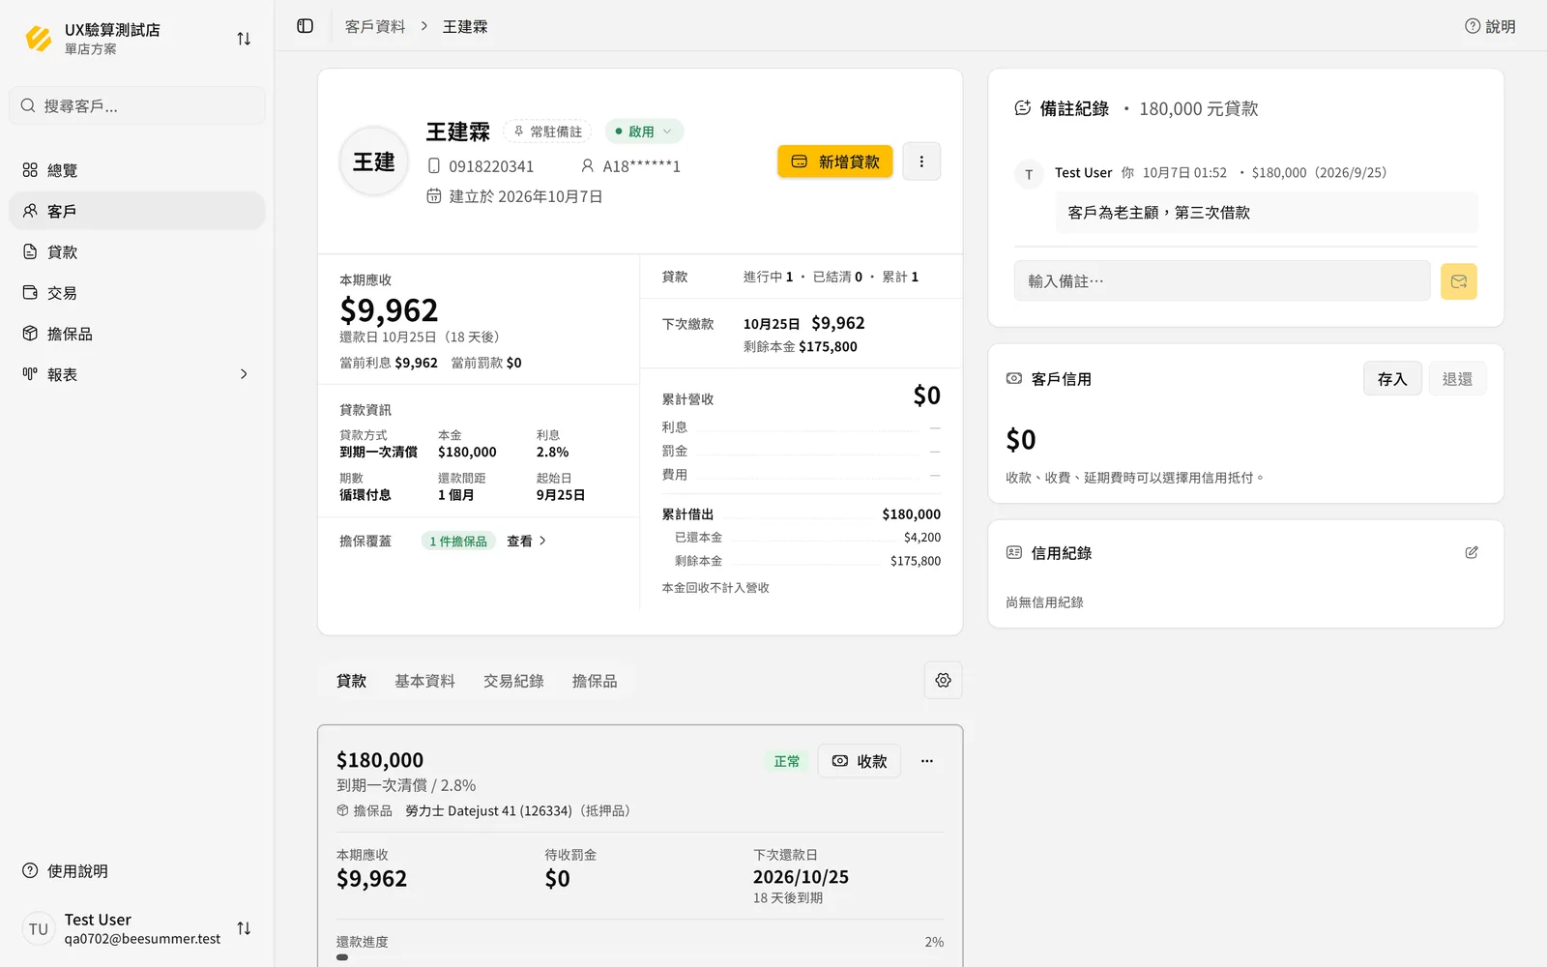Switch to the 擔保品 tab
The image size is (1547, 967).
point(595,681)
